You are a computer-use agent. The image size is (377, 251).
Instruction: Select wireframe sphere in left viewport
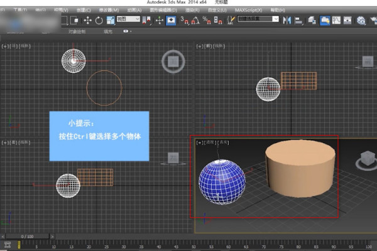[68, 186]
